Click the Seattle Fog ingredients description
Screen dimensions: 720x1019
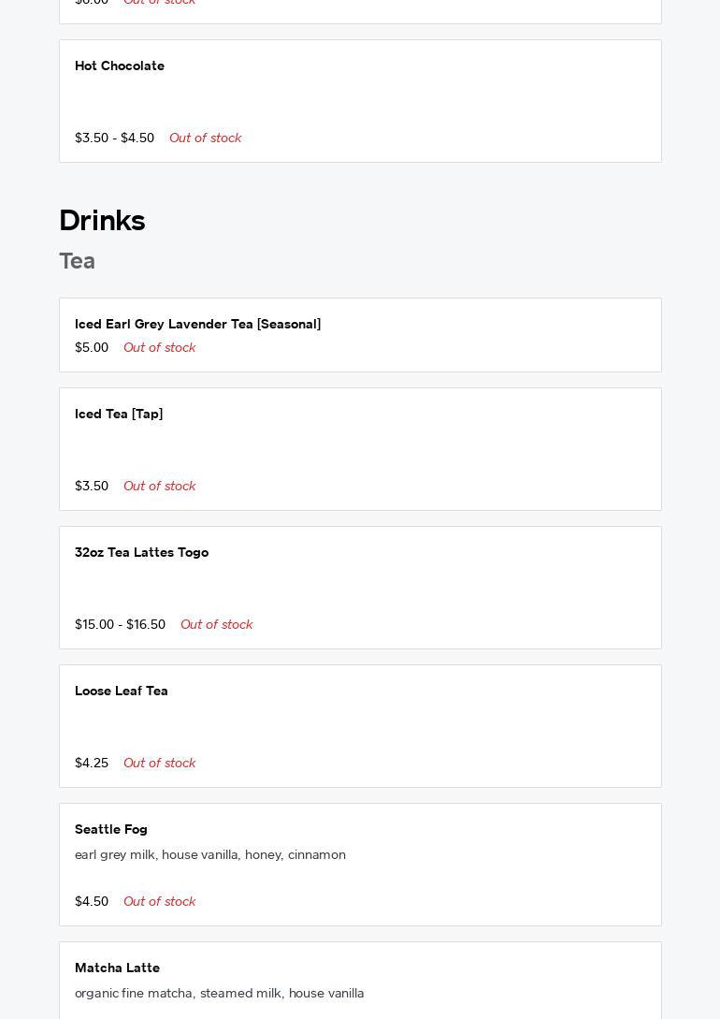(210, 855)
